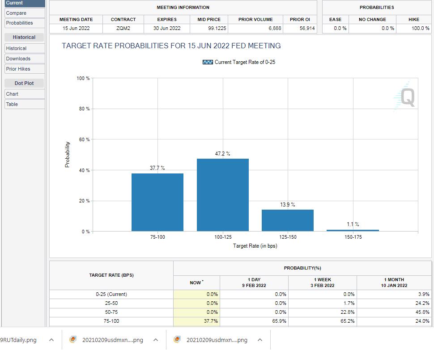Open Prior Hikes page
Screen dimensions: 434x350
24,69
